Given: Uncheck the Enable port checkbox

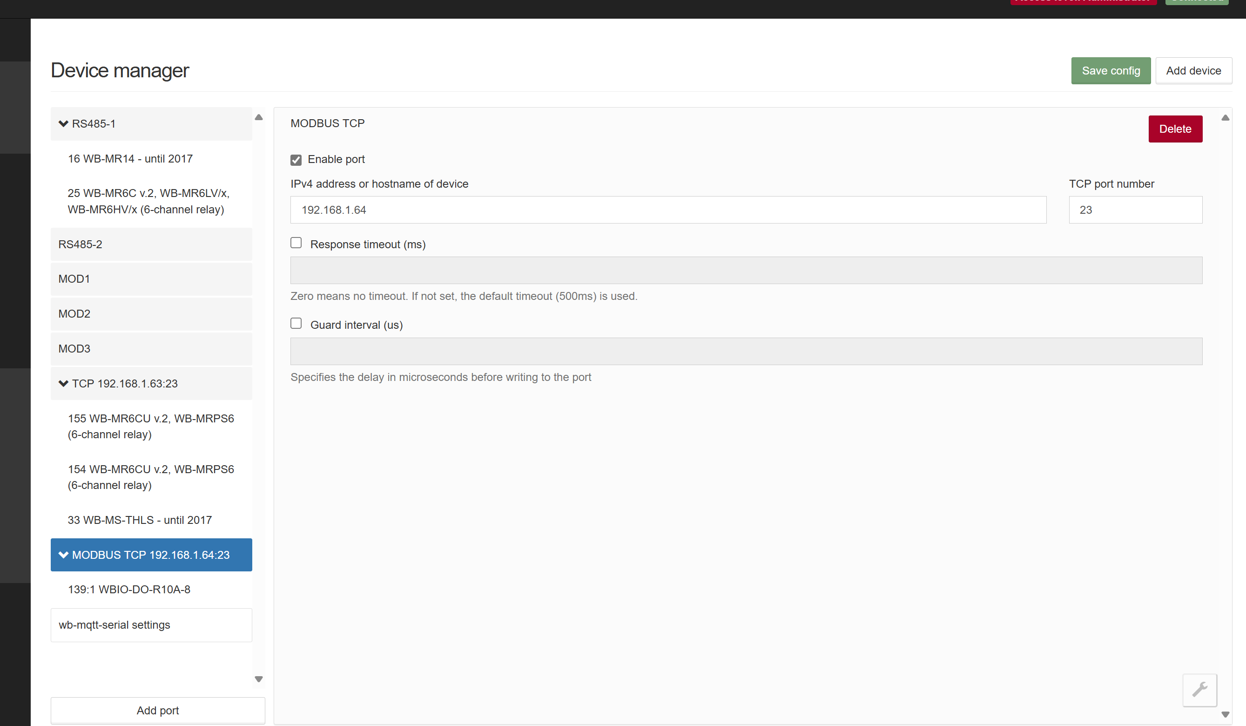Looking at the screenshot, I should pyautogui.click(x=296, y=160).
